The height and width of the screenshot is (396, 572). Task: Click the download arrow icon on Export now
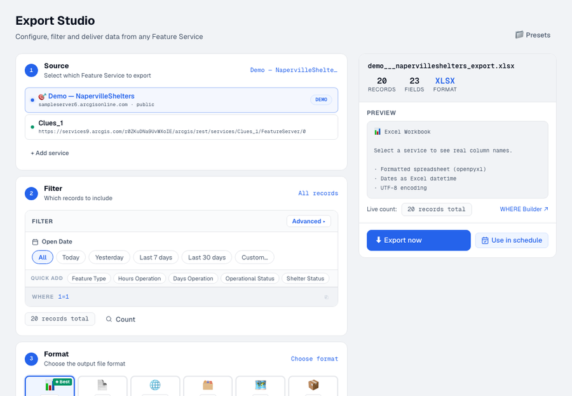tap(379, 240)
